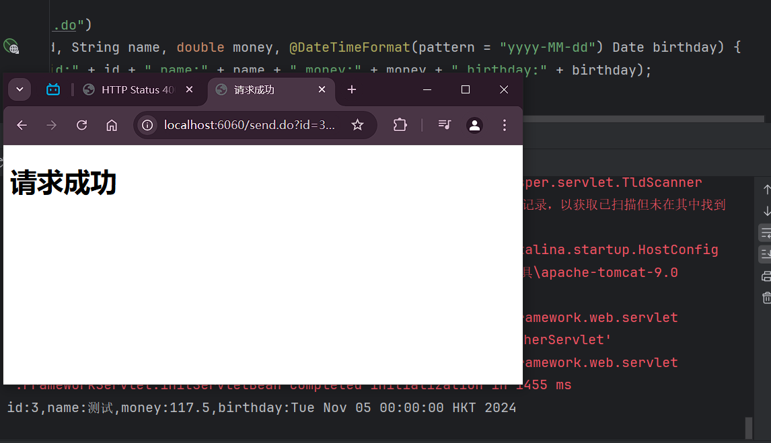Reload the localhost page
The width and height of the screenshot is (771, 443).
[x=82, y=125]
